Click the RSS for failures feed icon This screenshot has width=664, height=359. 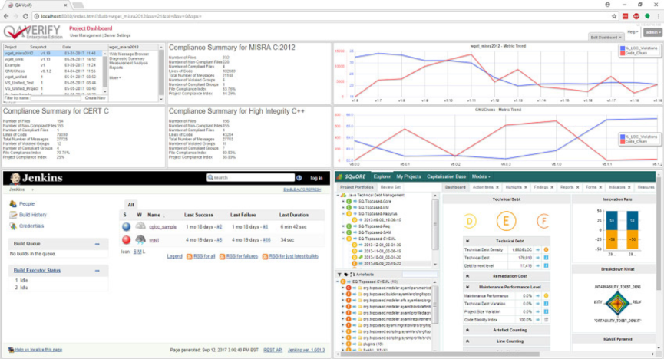(222, 256)
